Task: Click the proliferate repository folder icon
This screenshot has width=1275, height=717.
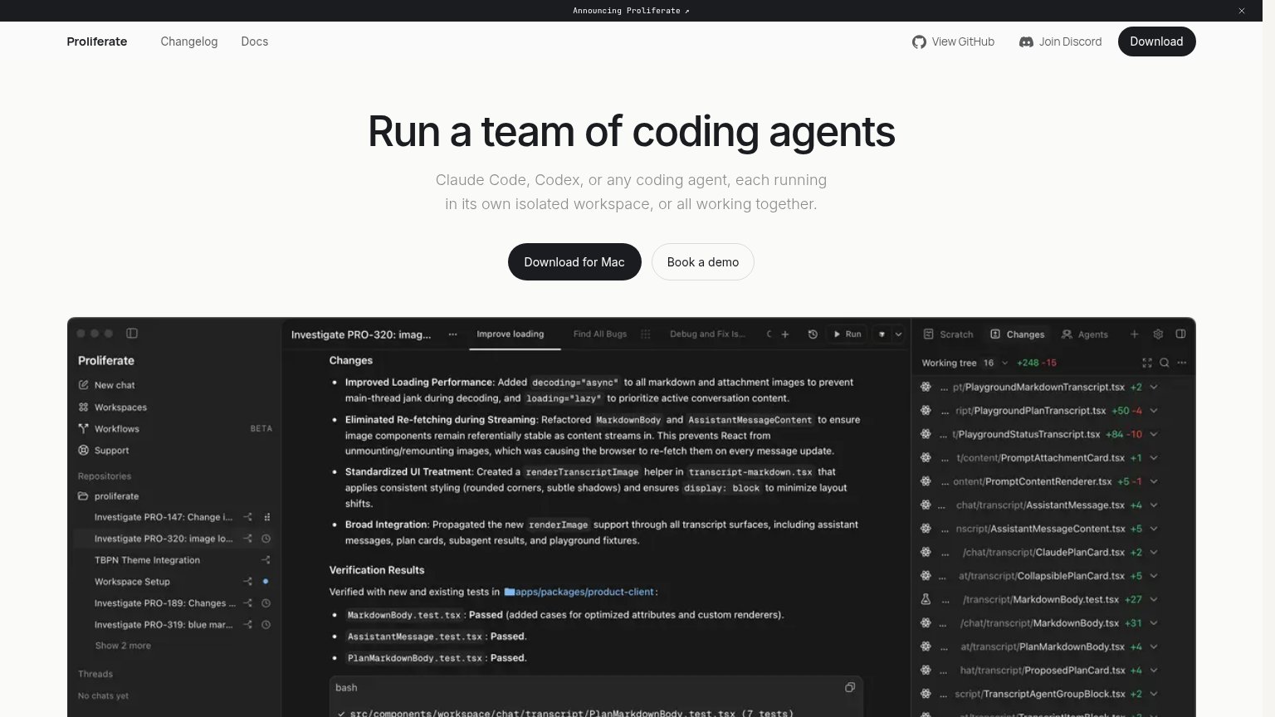Action: (83, 496)
